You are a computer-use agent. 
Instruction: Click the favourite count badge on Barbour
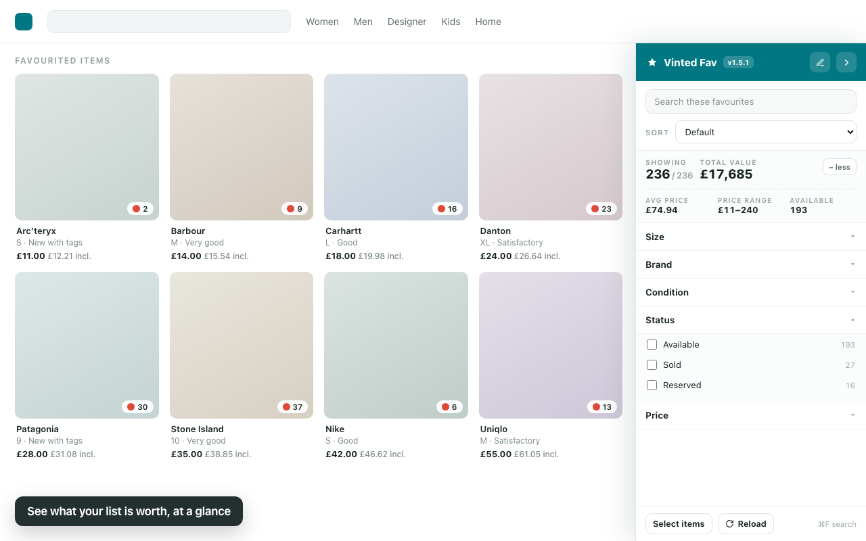pos(295,209)
